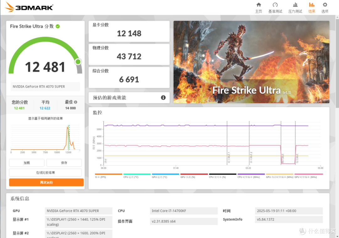Screen dimensions: 339x238
Task: Click the 显卡分数 12 148 card
Action: point(129,31)
